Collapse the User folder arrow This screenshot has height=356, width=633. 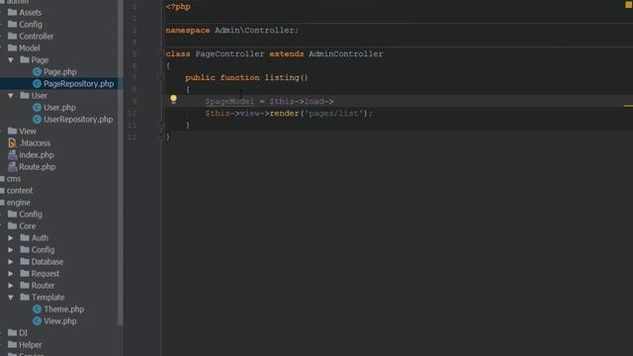[11, 96]
